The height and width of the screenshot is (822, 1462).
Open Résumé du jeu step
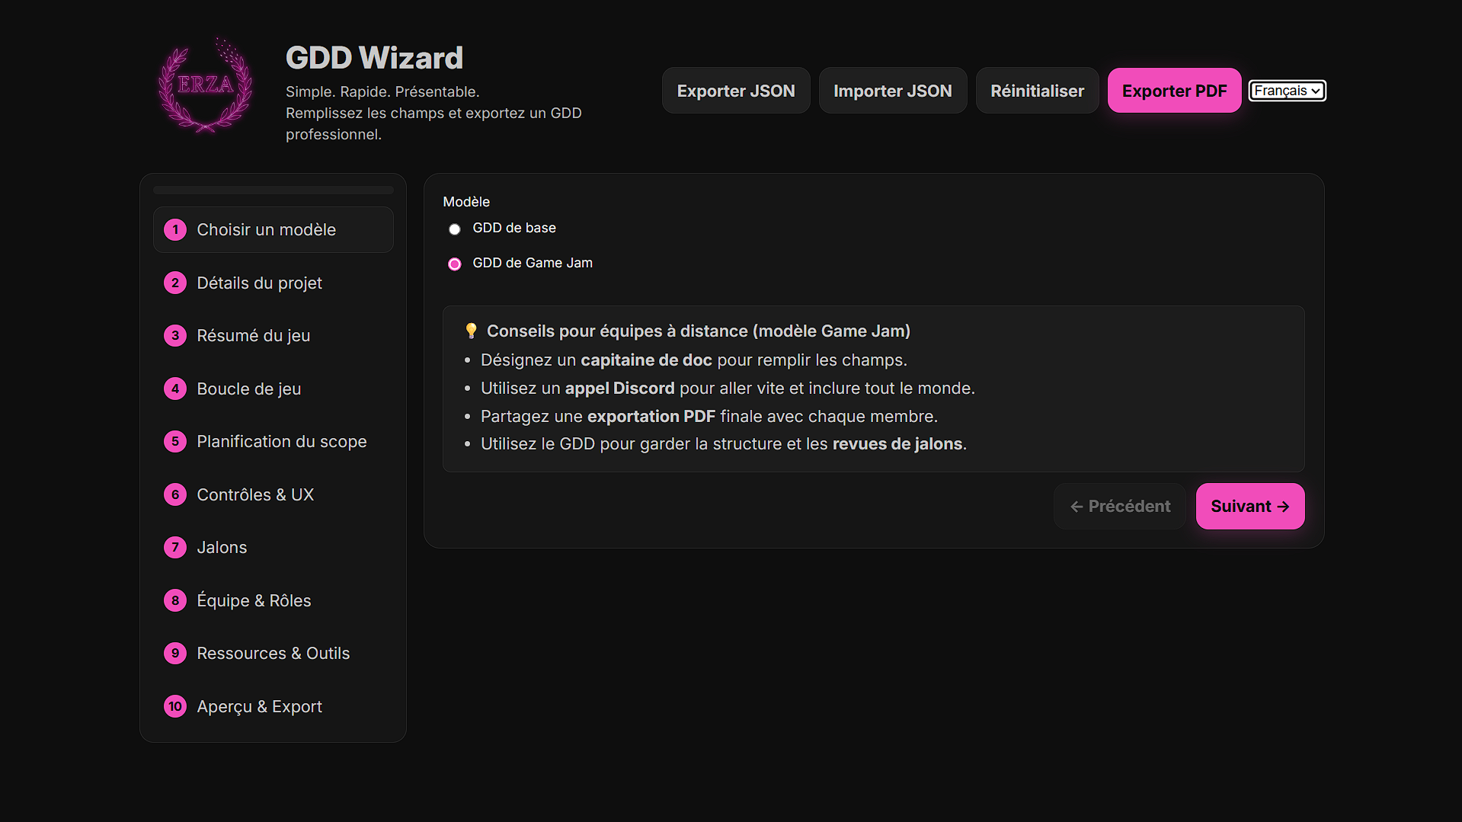(x=253, y=336)
